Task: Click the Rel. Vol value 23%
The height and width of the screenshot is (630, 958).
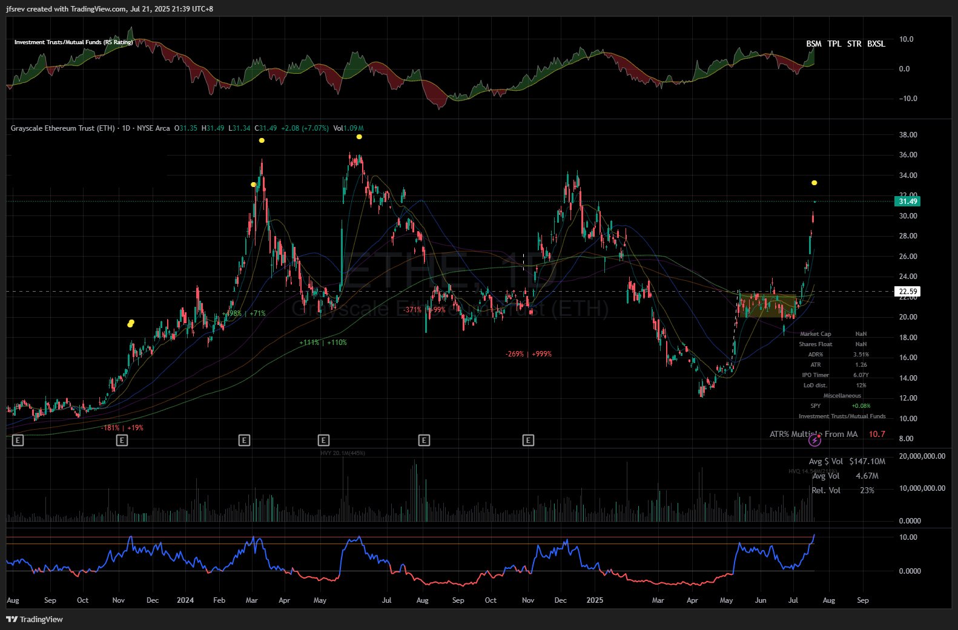Action: [x=867, y=490]
